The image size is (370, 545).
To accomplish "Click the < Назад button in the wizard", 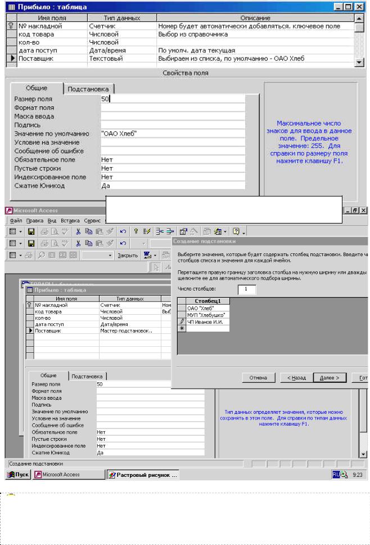I will click(296, 377).
